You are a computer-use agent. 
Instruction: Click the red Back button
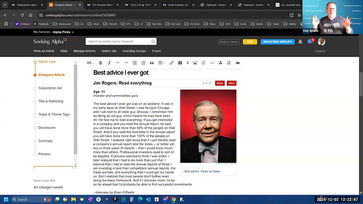[220, 83]
